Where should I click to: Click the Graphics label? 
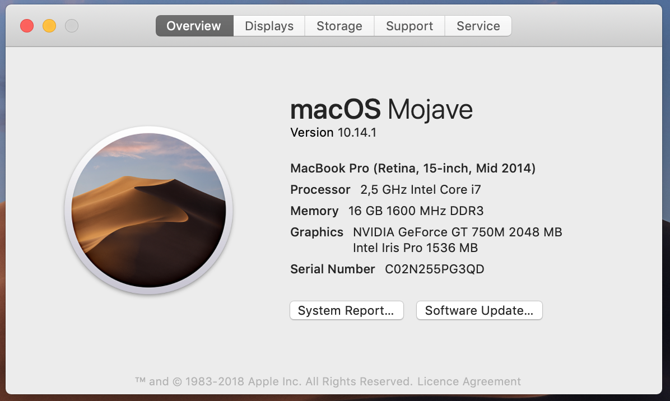coord(317,232)
